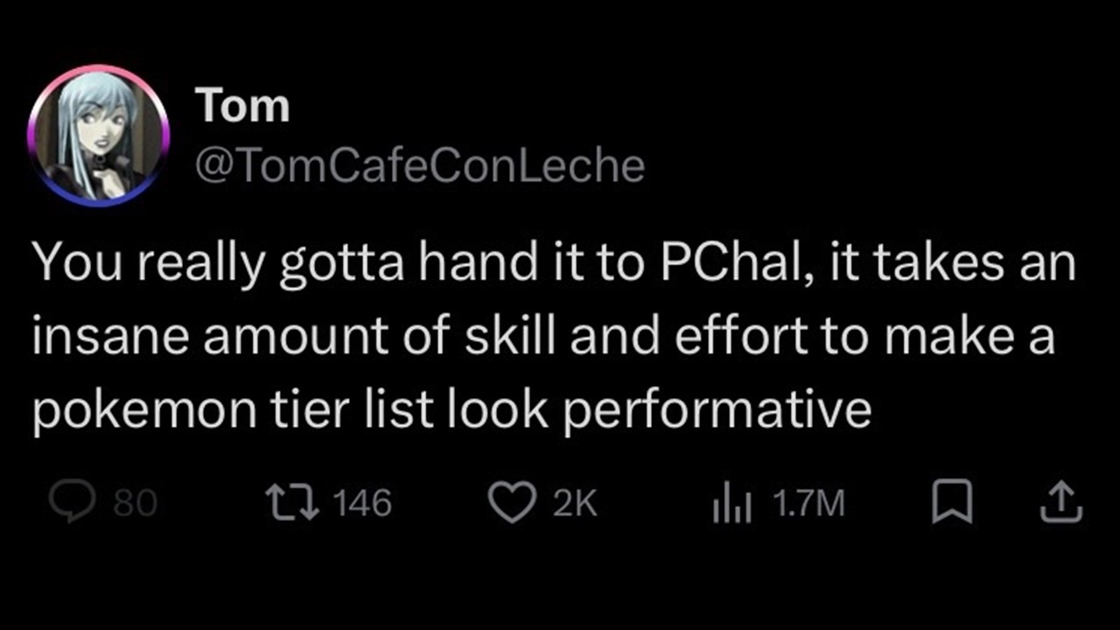Click the 1.7M views count
Image resolution: width=1120 pixels, height=630 pixels.
(808, 503)
